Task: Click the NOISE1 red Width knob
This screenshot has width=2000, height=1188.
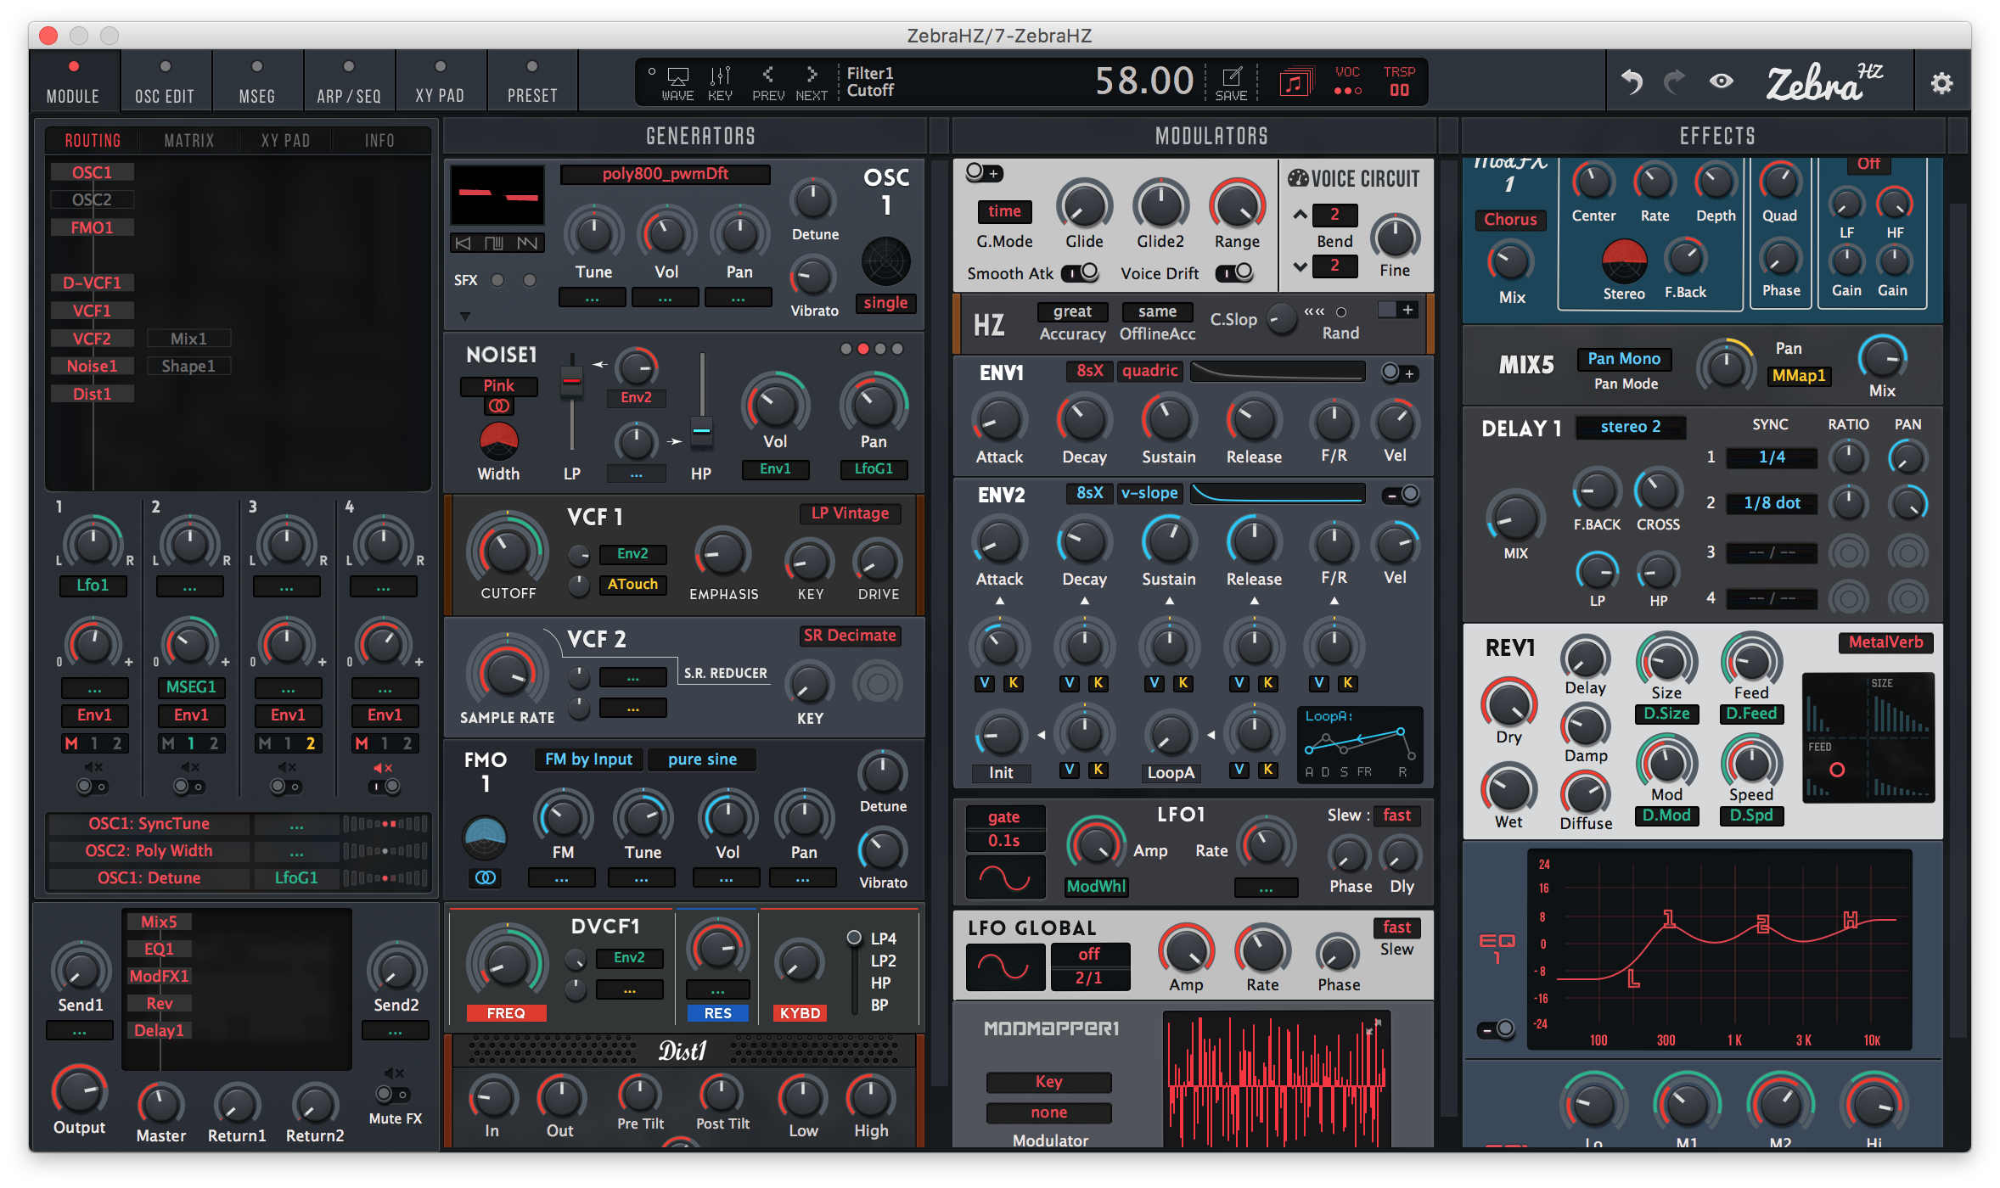Action: point(498,440)
